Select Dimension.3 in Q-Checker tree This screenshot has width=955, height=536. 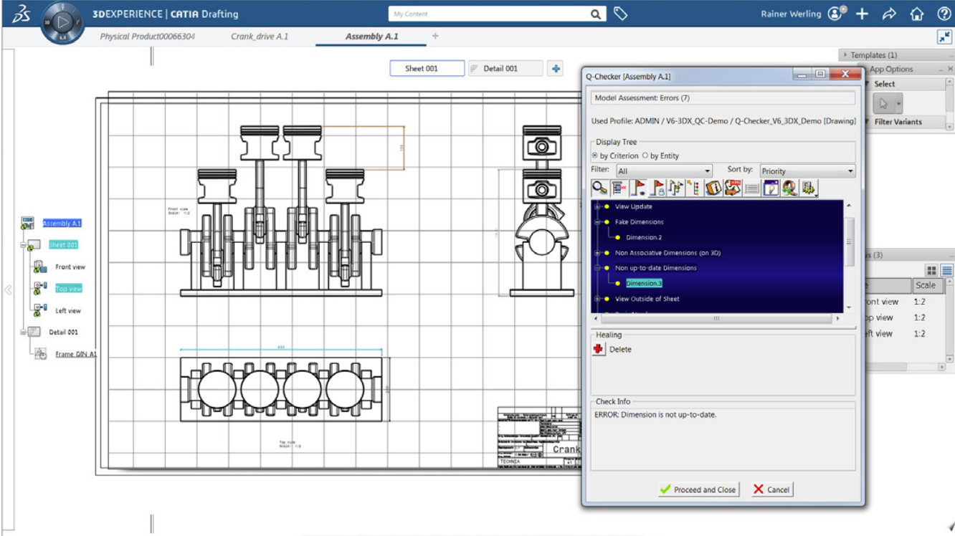(x=644, y=284)
